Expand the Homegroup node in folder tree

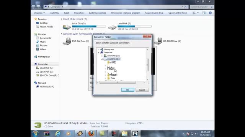99,49
